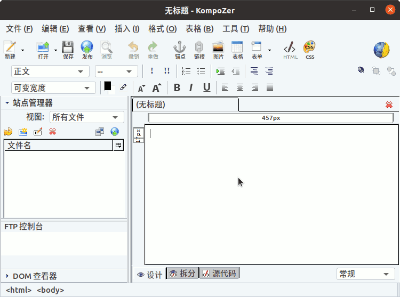This screenshot has height=297, width=400.
Task: Insert a table using 表格 toolbar icon
Action: pyautogui.click(x=237, y=50)
